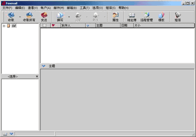This screenshot has width=196, height=137.
Task: Open the 地址簿 address book icon
Action: click(132, 17)
